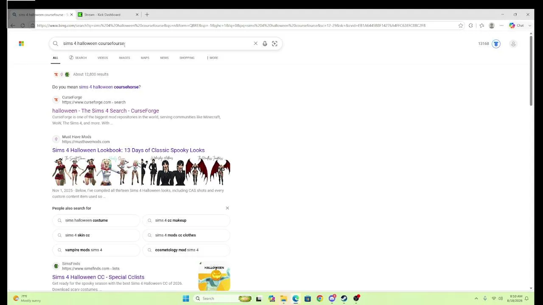Switch to the SHOPPING results tab
Image resolution: width=543 pixels, height=305 pixels.
click(187, 58)
